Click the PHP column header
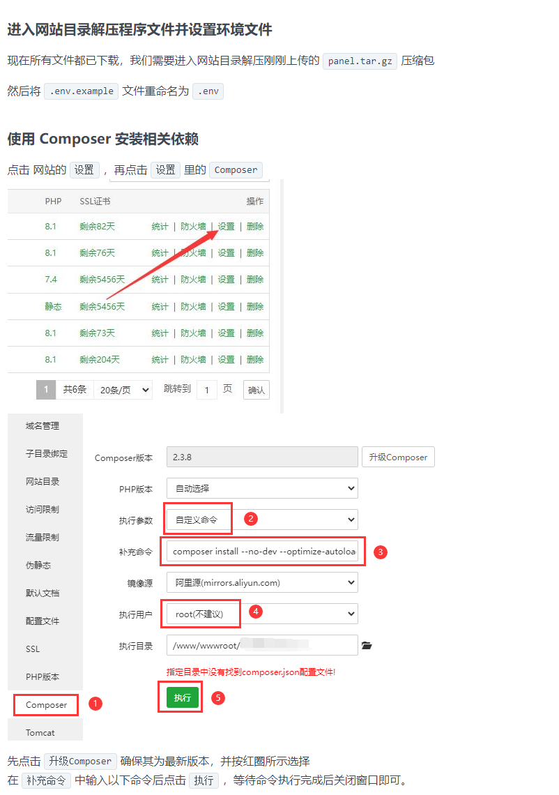The height and width of the screenshot is (795, 559). click(x=53, y=202)
